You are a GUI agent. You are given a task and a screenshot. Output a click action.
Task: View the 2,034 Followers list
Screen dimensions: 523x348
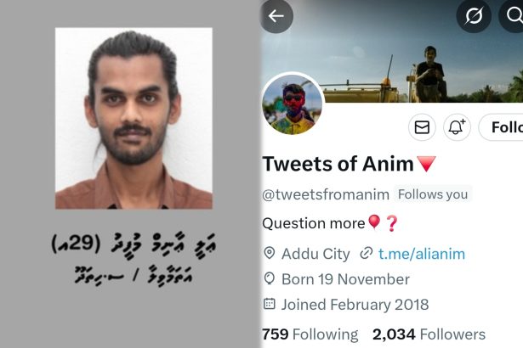(x=429, y=334)
